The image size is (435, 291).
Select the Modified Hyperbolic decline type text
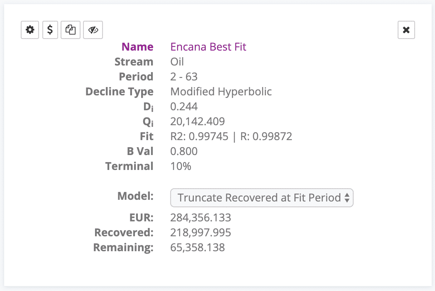221,92
